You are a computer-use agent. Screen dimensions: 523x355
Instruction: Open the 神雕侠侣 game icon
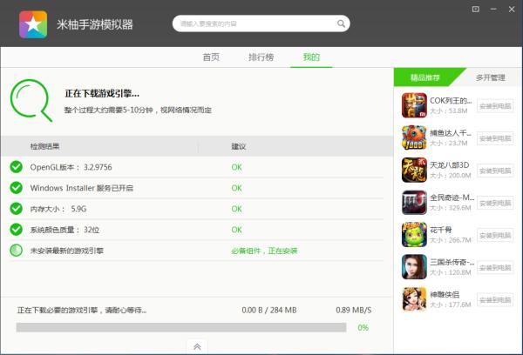coord(414,299)
